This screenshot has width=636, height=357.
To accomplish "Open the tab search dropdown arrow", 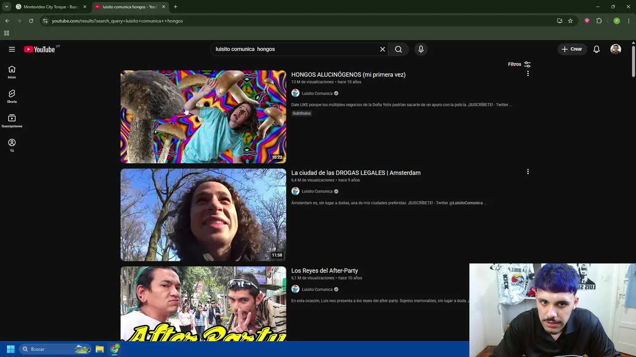I will (x=6, y=7).
